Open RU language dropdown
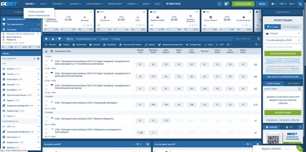 292,4
